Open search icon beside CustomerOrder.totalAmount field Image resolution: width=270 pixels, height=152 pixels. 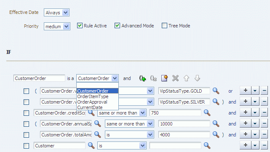click(98, 135)
